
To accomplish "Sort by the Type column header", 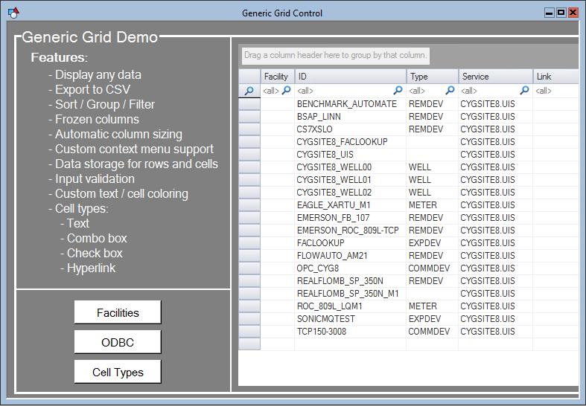I will coord(433,77).
